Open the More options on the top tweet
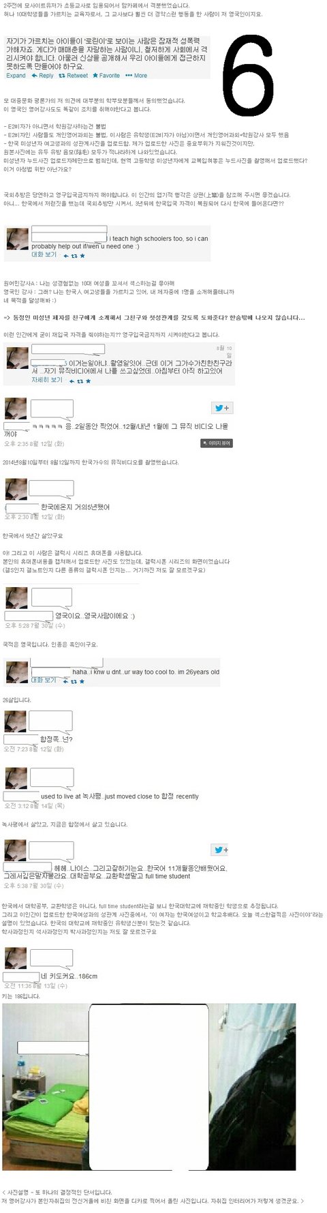Screen dimensions: 327x1213 [x=137, y=76]
